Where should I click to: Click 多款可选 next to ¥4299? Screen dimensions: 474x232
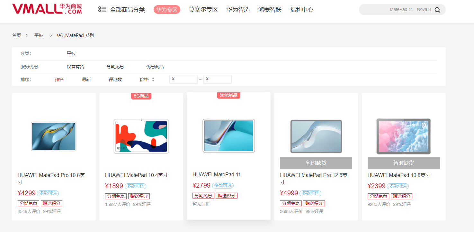[48, 193]
